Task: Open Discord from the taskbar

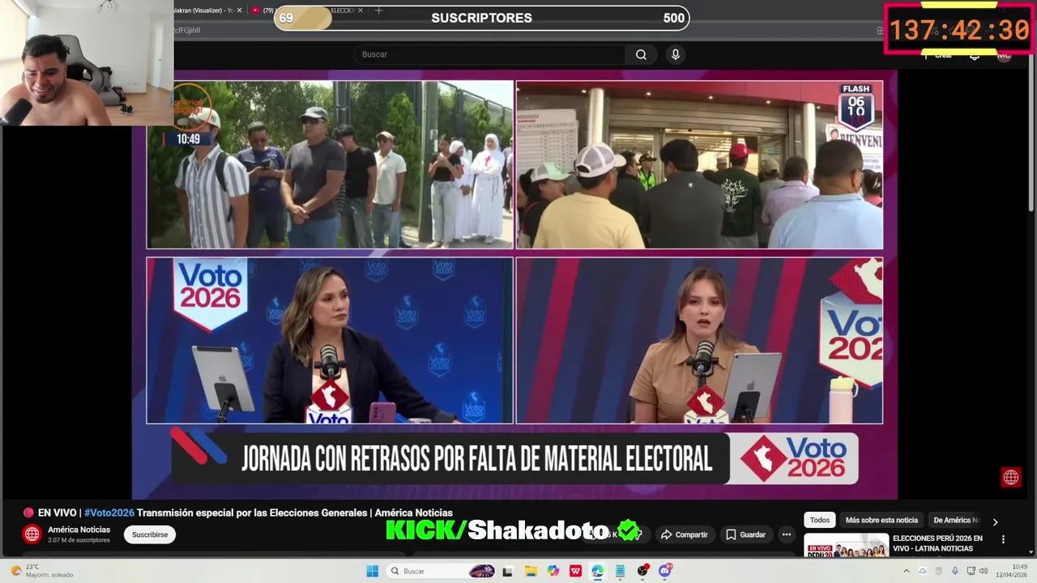Action: [665, 571]
